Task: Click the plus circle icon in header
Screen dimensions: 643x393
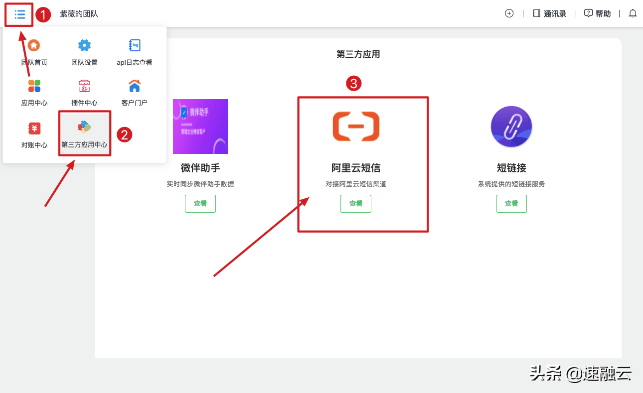Action: pyautogui.click(x=509, y=13)
